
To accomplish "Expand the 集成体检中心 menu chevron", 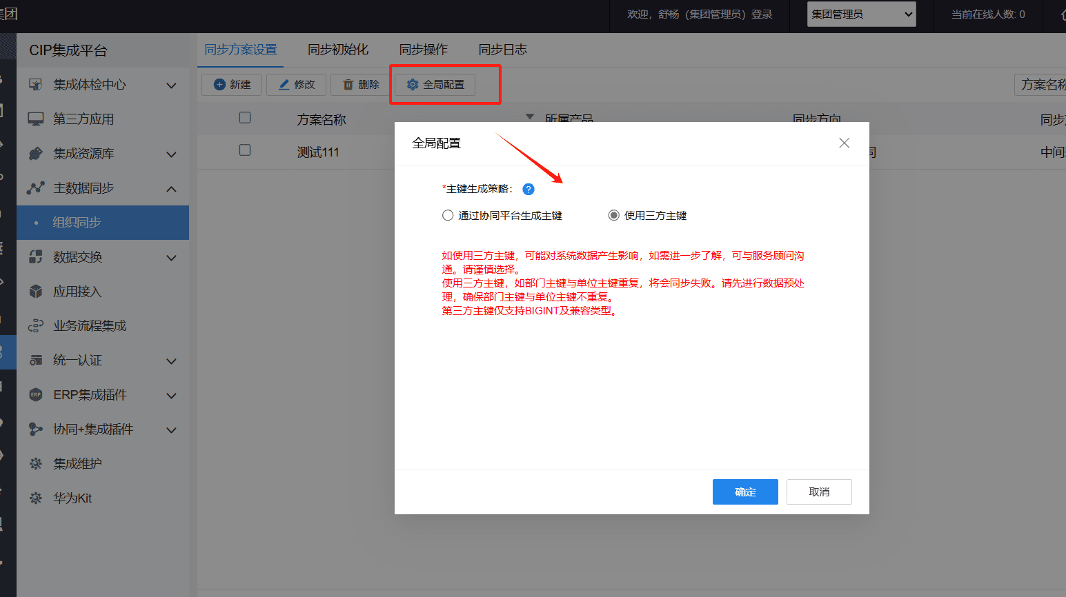I will [x=172, y=85].
